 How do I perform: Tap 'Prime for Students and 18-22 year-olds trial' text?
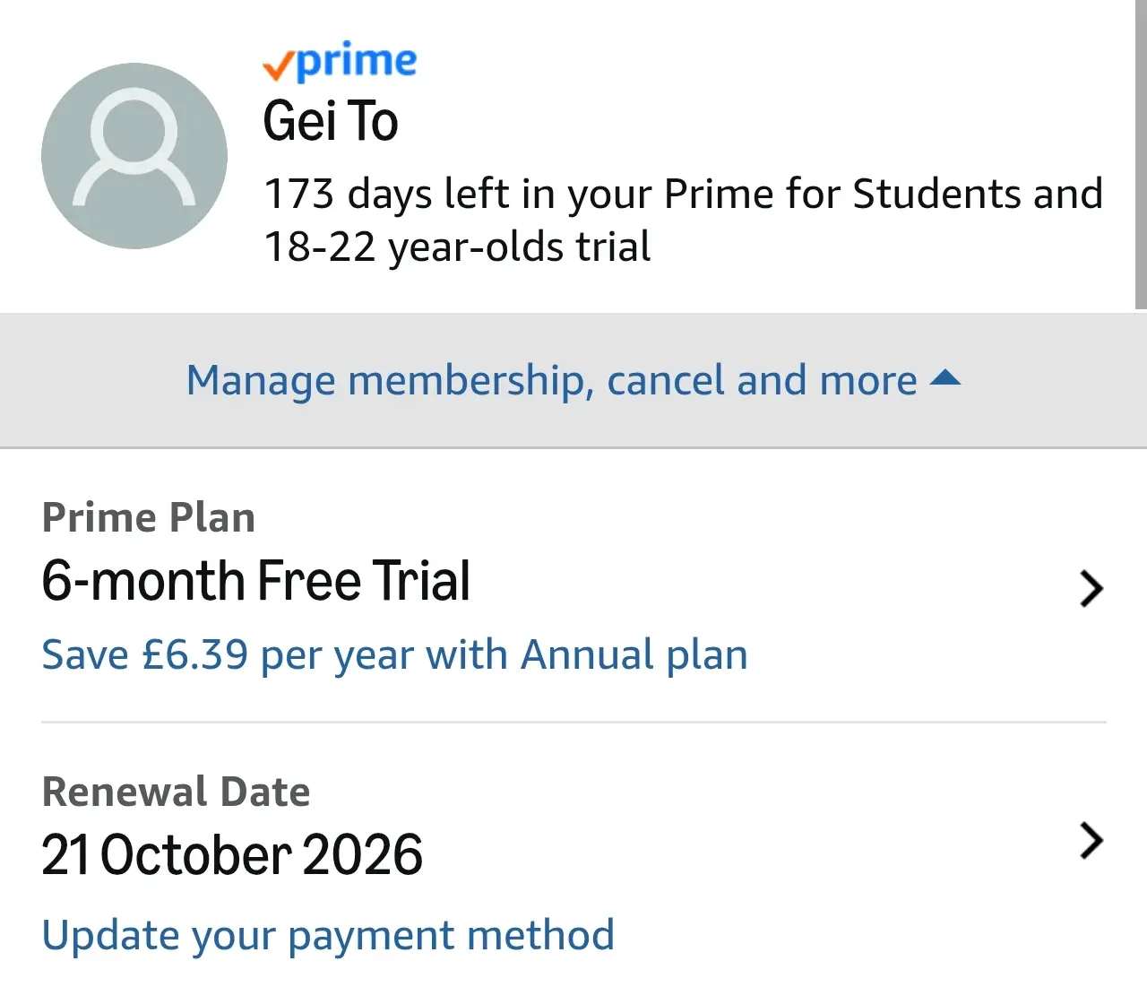pos(684,220)
